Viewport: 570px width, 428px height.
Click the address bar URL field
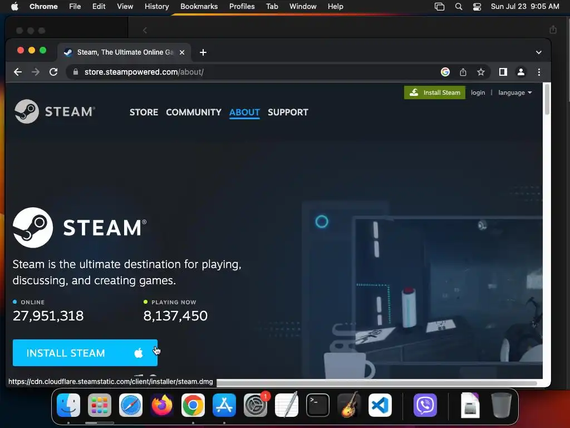point(254,72)
